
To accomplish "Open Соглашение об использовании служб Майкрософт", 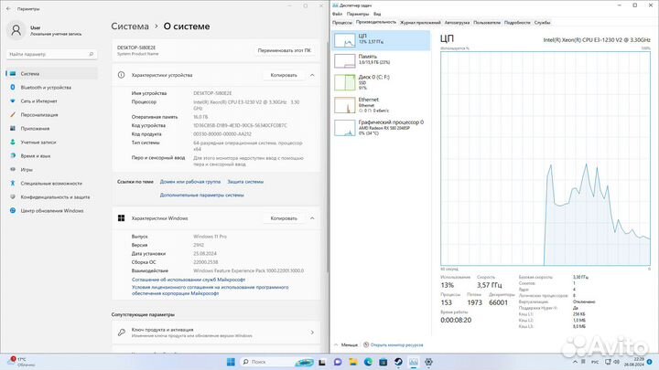I will [189, 280].
